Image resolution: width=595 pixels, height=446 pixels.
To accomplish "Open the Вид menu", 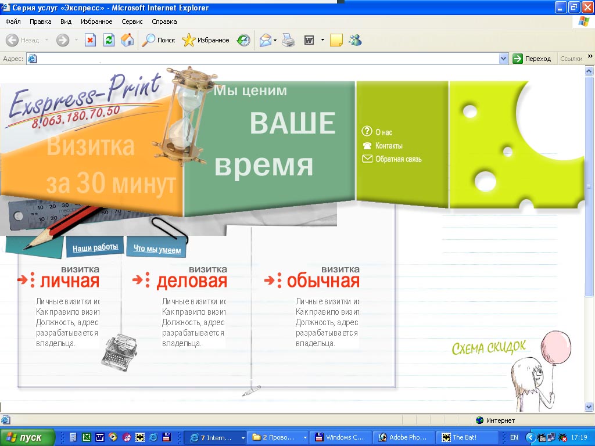I will (66, 21).
